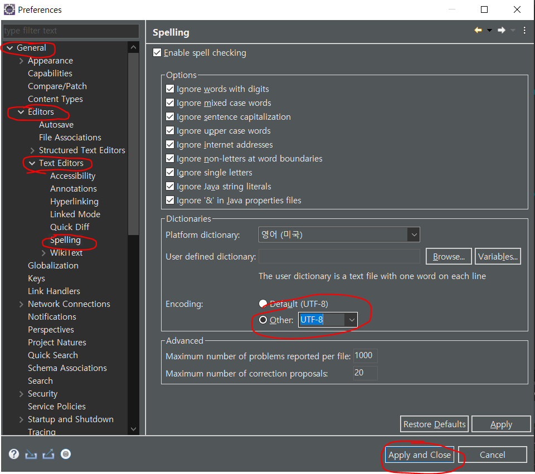Click the tree scrollbar down arrow
Screen dimensions: 535x474
(133, 429)
